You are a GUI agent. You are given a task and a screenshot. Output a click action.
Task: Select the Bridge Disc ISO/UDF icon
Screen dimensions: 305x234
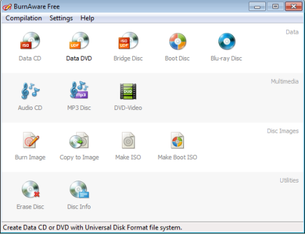tap(128, 41)
